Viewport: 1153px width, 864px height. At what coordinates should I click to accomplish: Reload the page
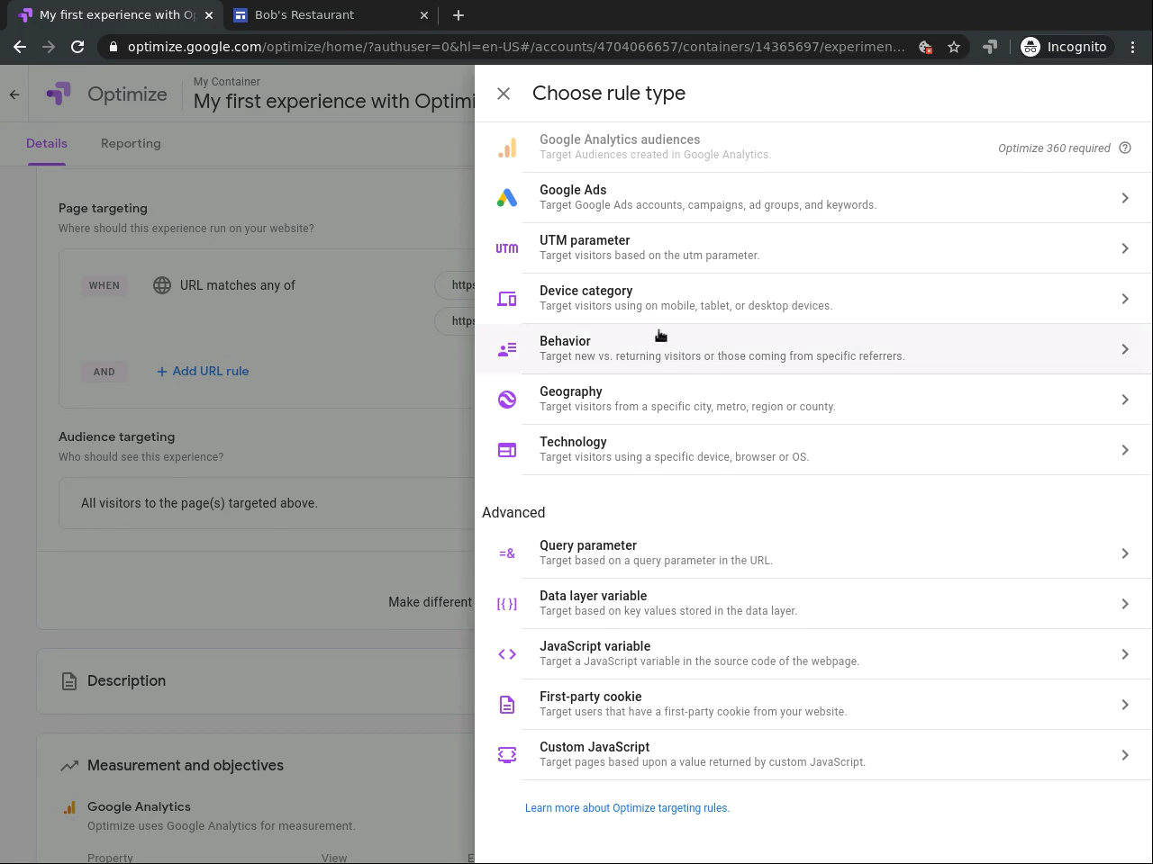click(x=77, y=47)
